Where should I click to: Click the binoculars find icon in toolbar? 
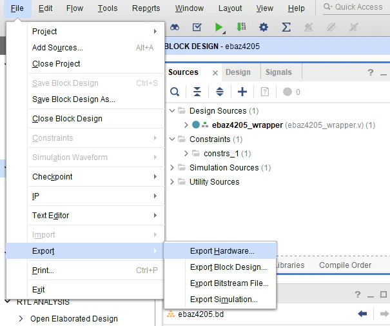175,27
